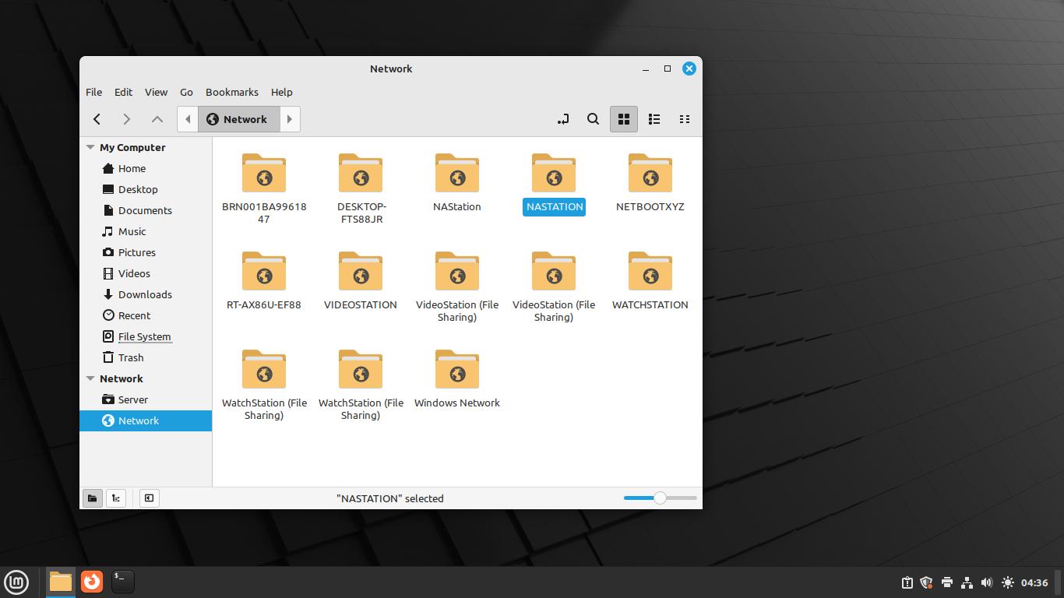Launch the Terminal from the taskbar
1064x598 pixels.
pos(122,582)
